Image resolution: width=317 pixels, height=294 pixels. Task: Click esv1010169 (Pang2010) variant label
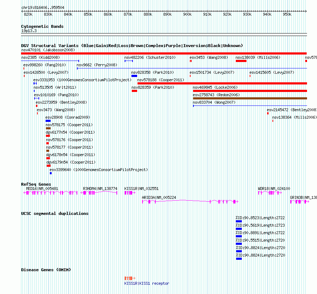(x=56, y=95)
